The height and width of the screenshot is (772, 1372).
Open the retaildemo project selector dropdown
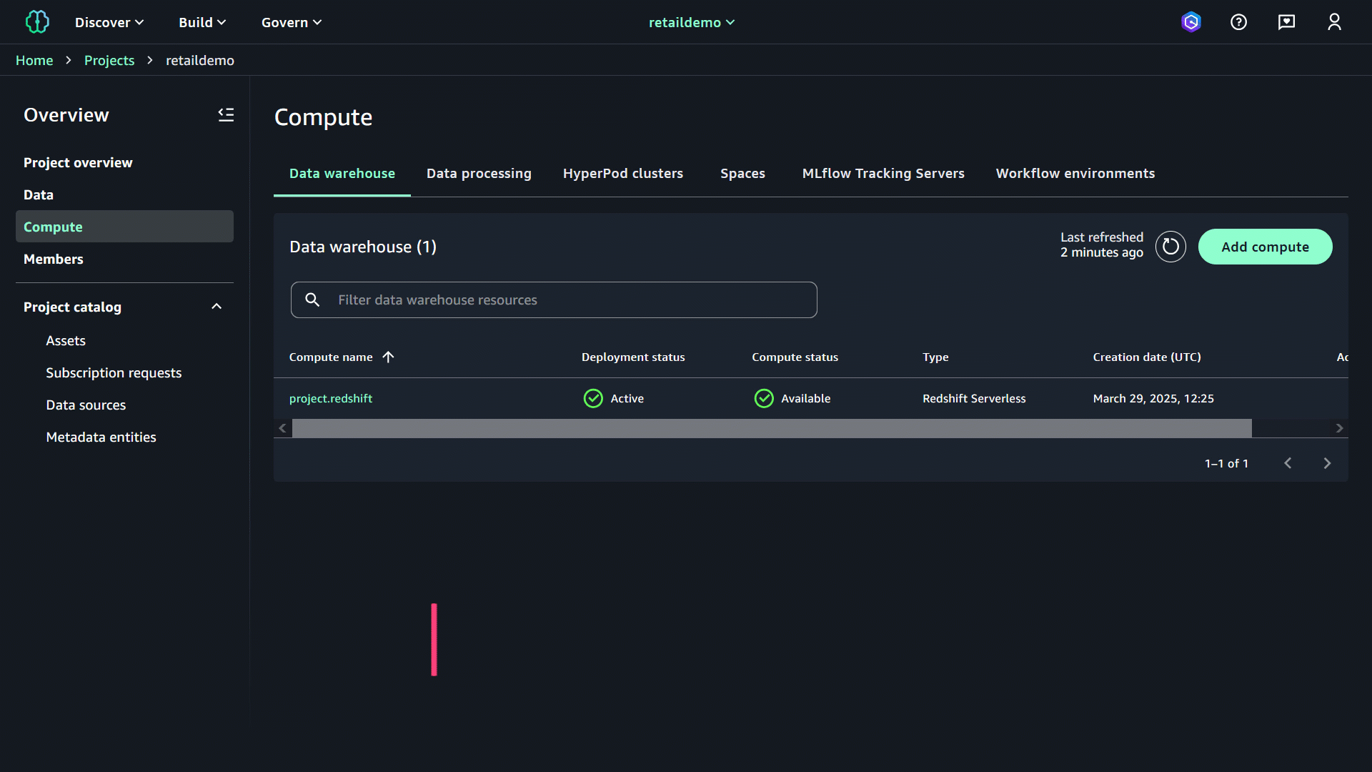point(691,22)
